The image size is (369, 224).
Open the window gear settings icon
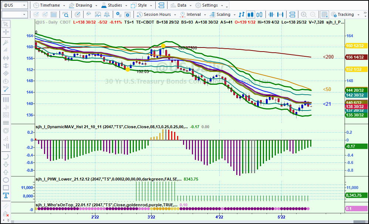coord(127,14)
